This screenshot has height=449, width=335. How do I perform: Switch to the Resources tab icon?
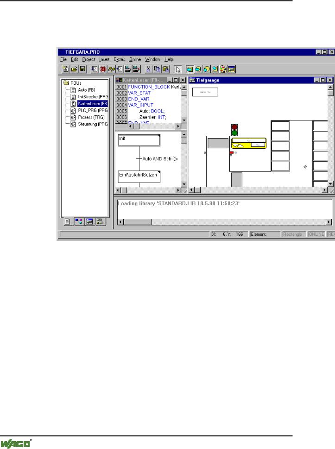[100, 221]
